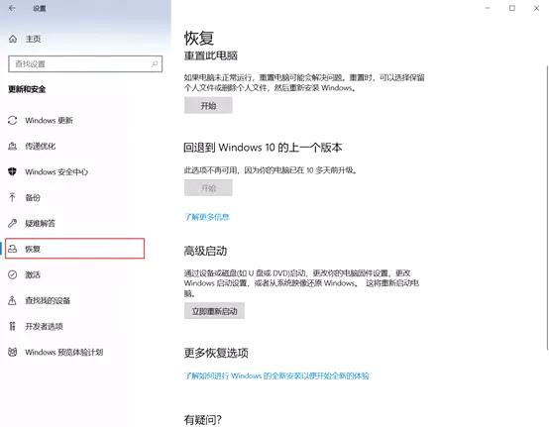Click the 恢复 icon in sidebar
549x427 pixels.
click(13, 249)
